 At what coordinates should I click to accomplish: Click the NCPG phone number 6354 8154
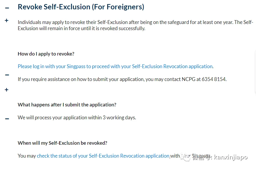pos(214,79)
